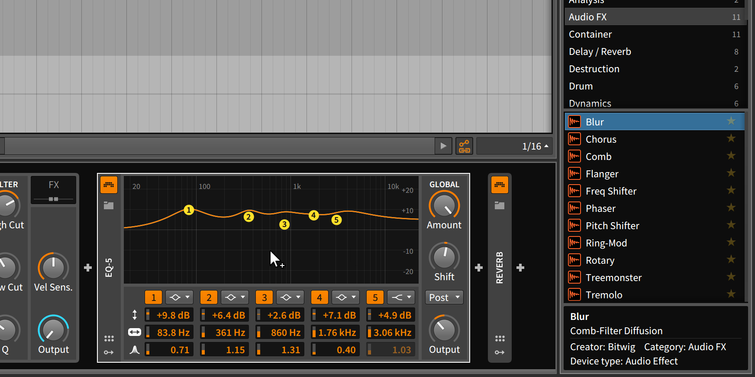Image resolution: width=755 pixels, height=377 pixels.
Task: Select the Destruction category
Action: coord(655,69)
